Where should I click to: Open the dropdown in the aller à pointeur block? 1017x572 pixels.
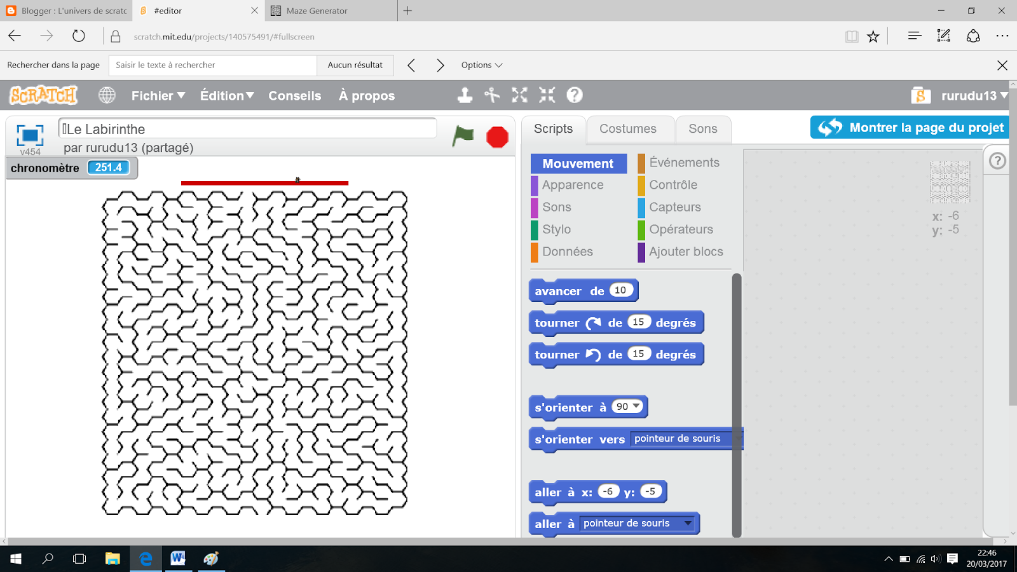[687, 523]
